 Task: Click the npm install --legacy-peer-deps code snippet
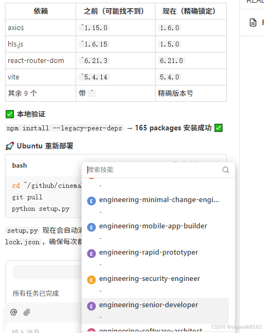point(65,128)
